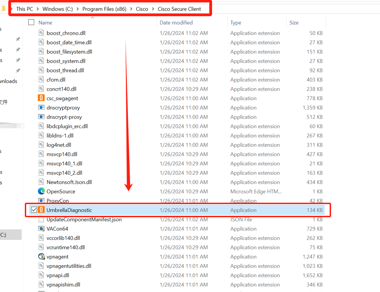Expand the chevron after Cisco breadcrumb
Viewport: 380px width, 292px height.
(153, 9)
